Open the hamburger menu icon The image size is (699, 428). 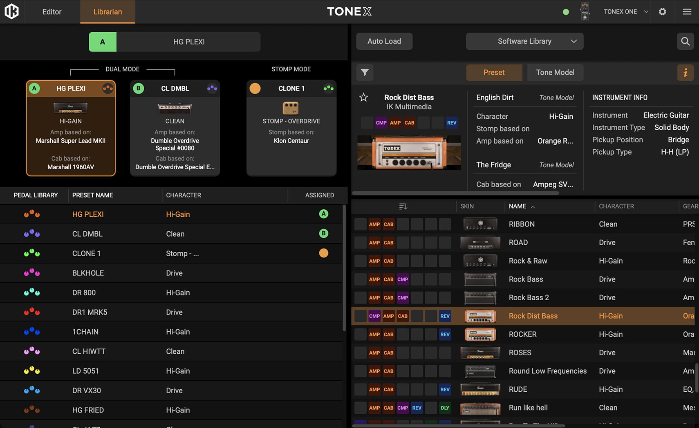tap(687, 11)
